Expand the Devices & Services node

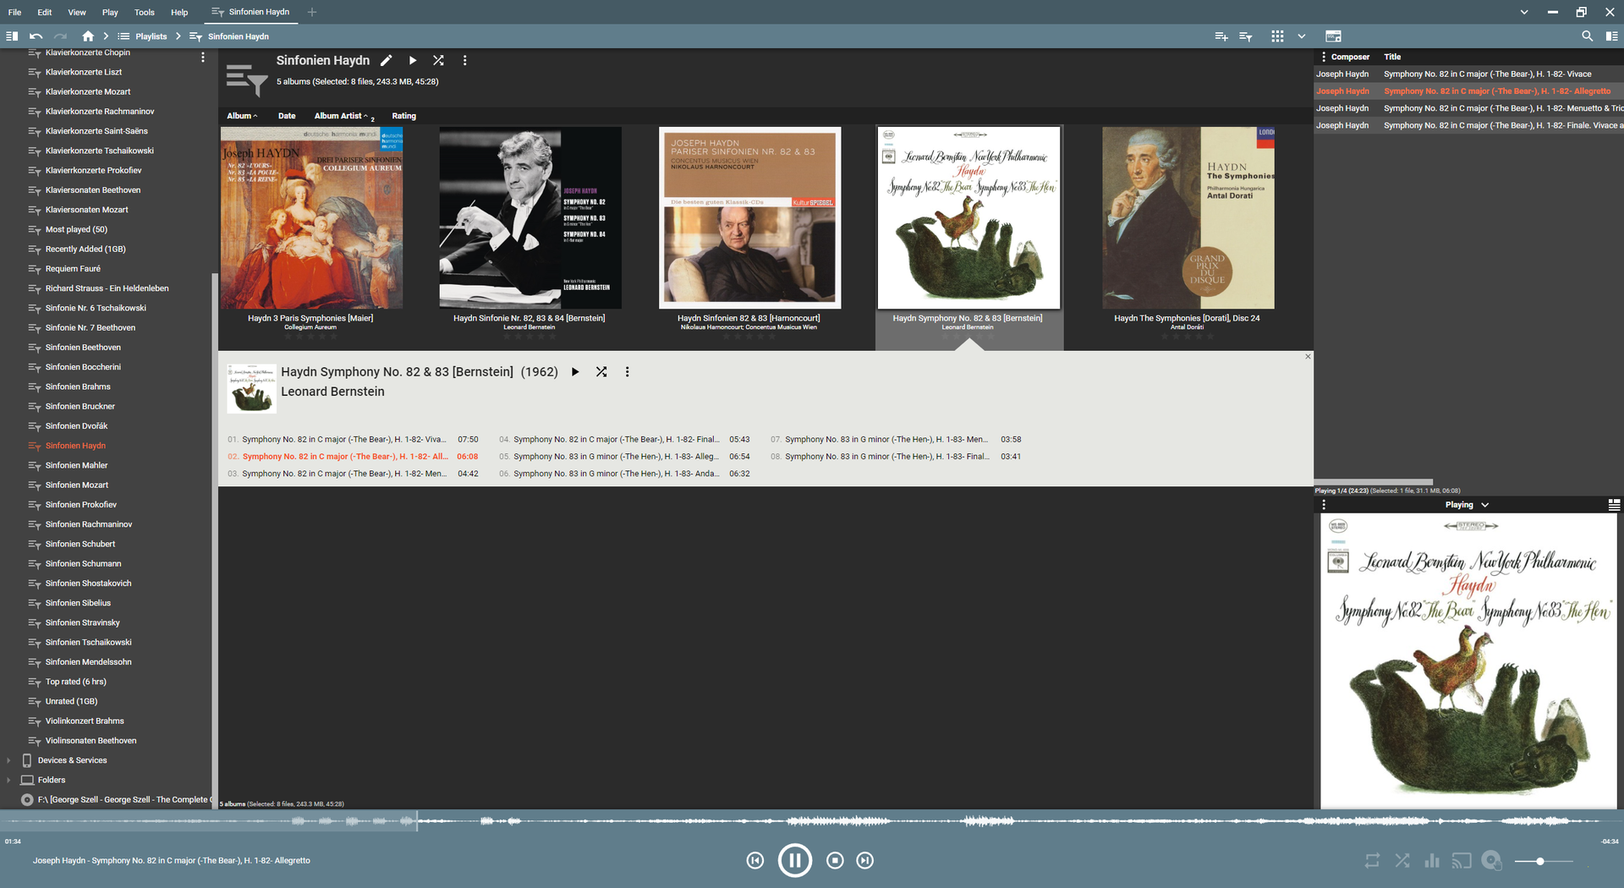[8, 760]
